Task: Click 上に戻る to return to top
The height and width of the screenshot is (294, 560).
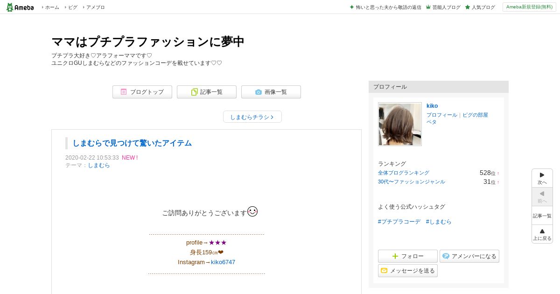Action: pyautogui.click(x=542, y=234)
